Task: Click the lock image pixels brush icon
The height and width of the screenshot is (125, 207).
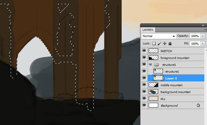Action: [159, 44]
